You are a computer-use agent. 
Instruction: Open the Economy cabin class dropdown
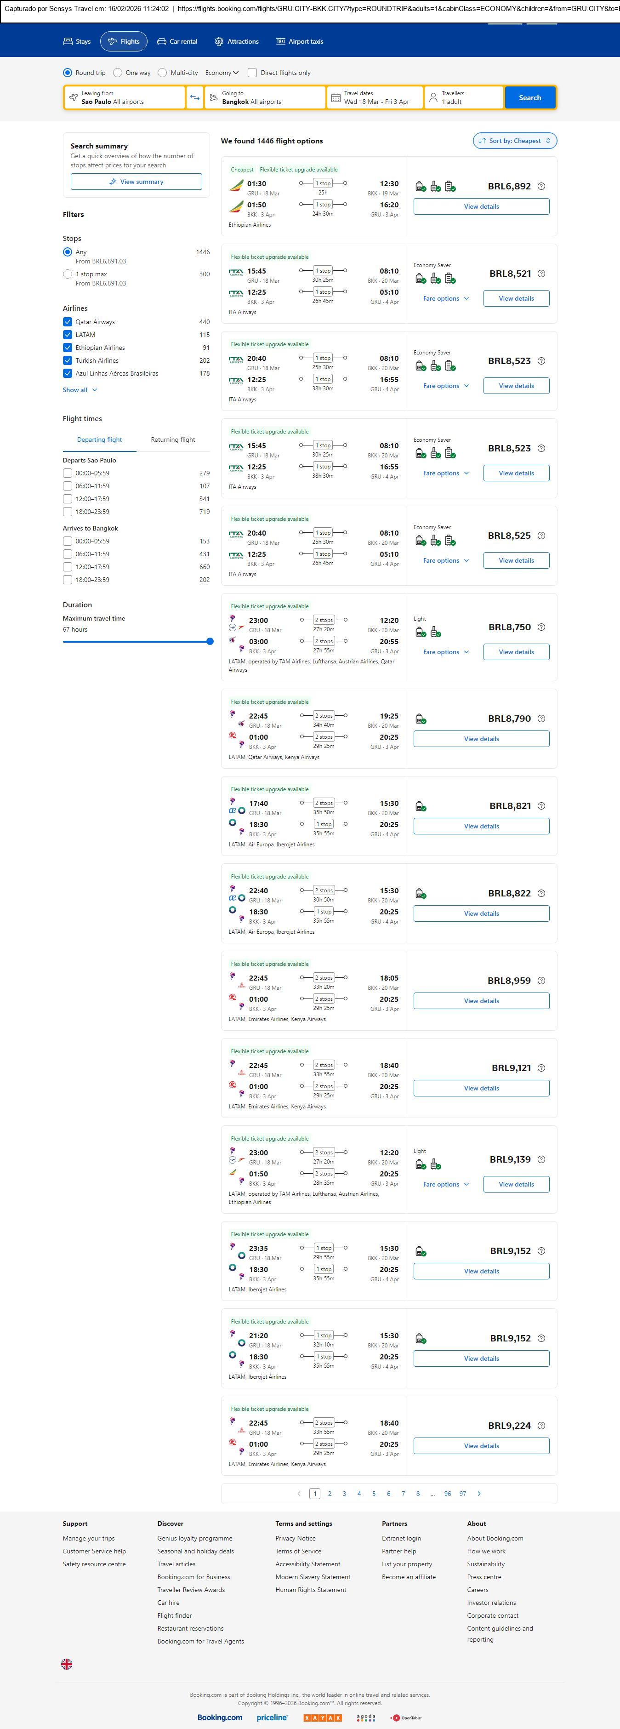pyautogui.click(x=222, y=73)
